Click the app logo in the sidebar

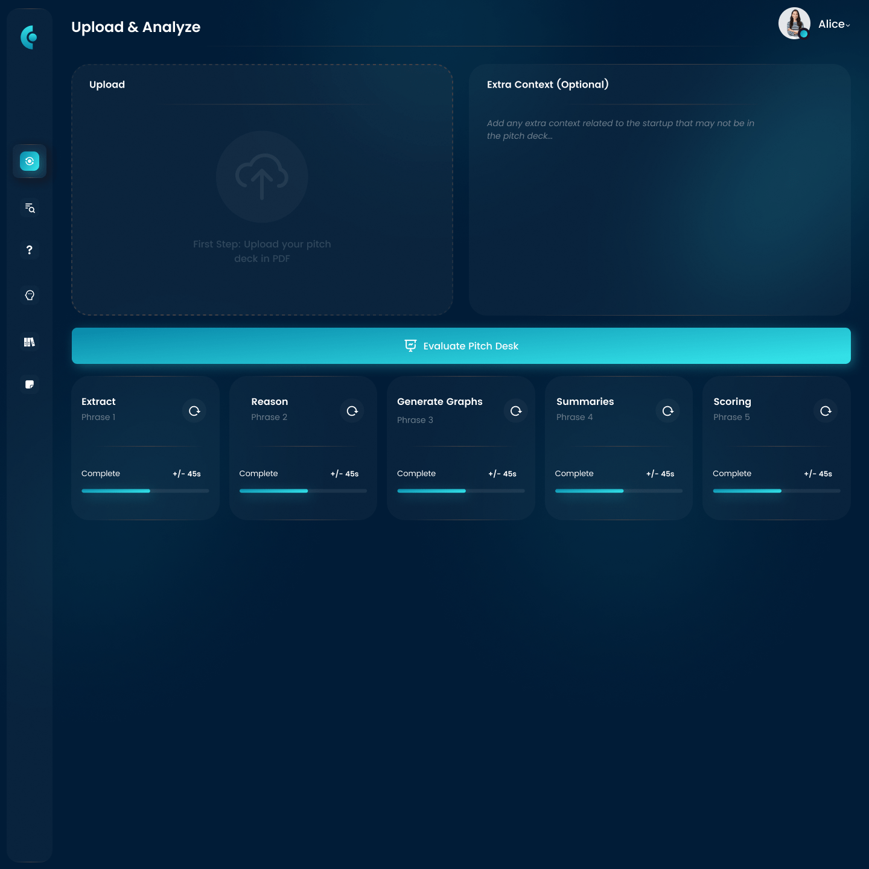click(x=29, y=37)
